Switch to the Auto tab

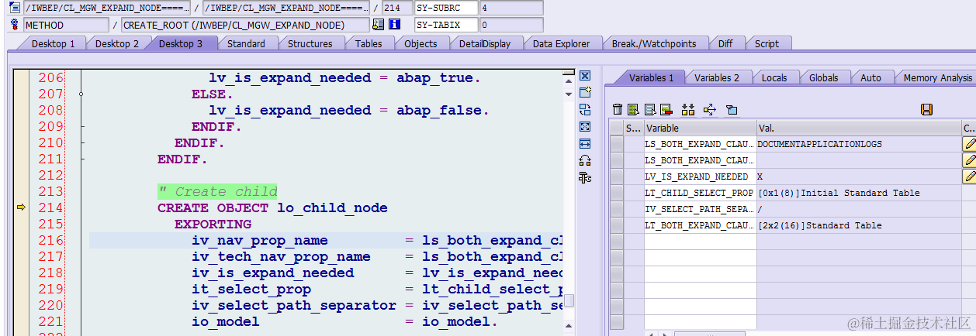[x=871, y=77]
